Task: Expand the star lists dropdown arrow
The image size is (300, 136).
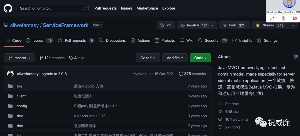Action: coord(293,25)
